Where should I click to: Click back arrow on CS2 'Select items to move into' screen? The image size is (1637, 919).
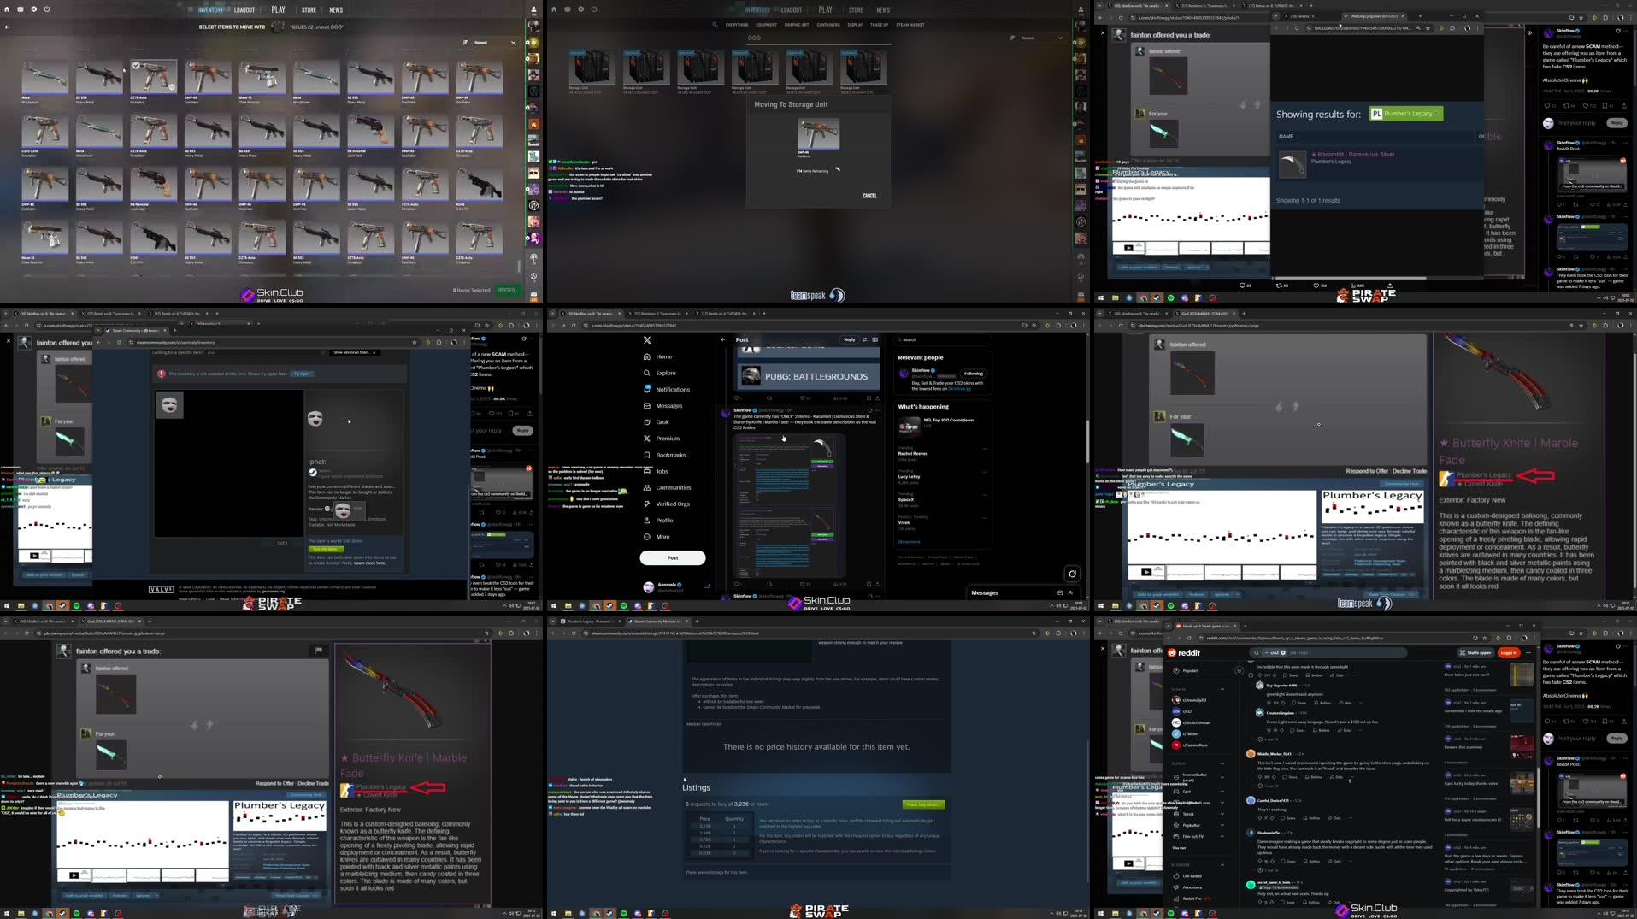(x=8, y=27)
